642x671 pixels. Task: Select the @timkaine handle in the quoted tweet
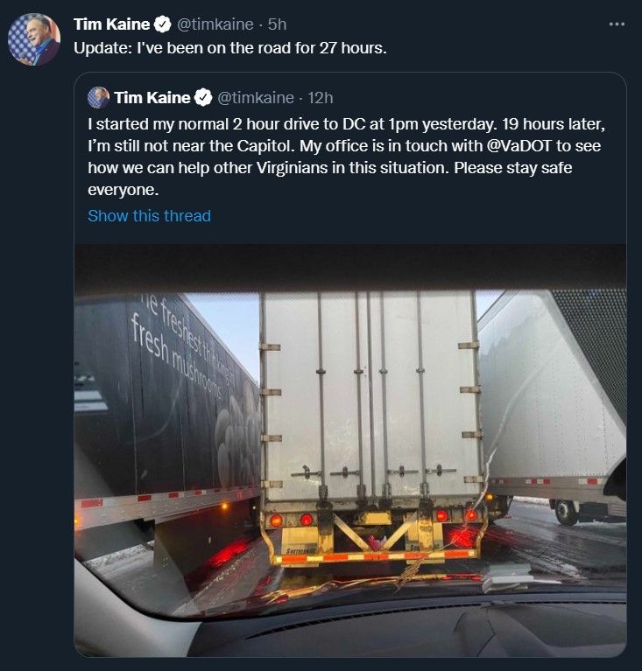(255, 97)
